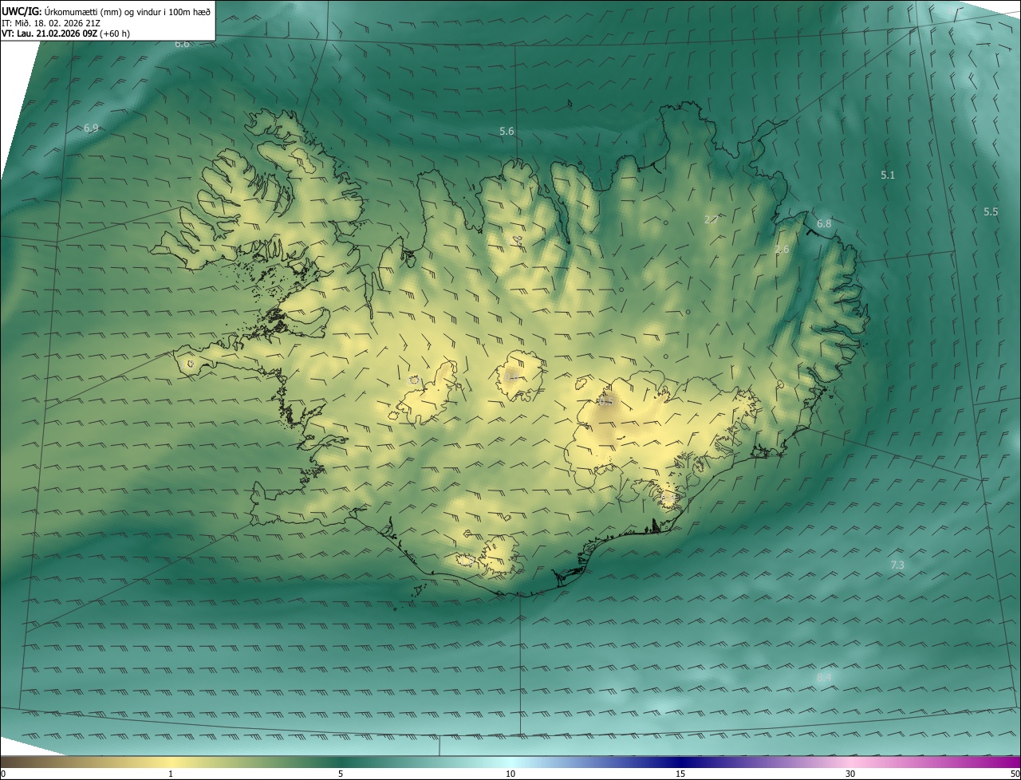Click the 5.5 value label on the map
This screenshot has height=780, width=1021.
991,211
